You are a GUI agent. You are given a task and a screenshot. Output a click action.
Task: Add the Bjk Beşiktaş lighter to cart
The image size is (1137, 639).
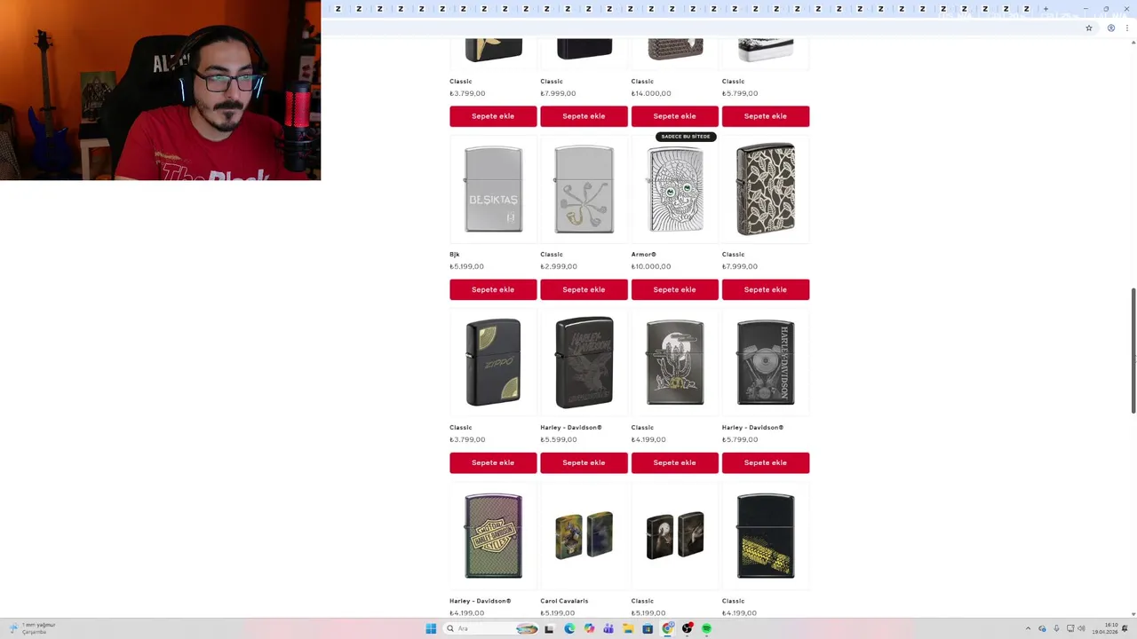pos(493,289)
